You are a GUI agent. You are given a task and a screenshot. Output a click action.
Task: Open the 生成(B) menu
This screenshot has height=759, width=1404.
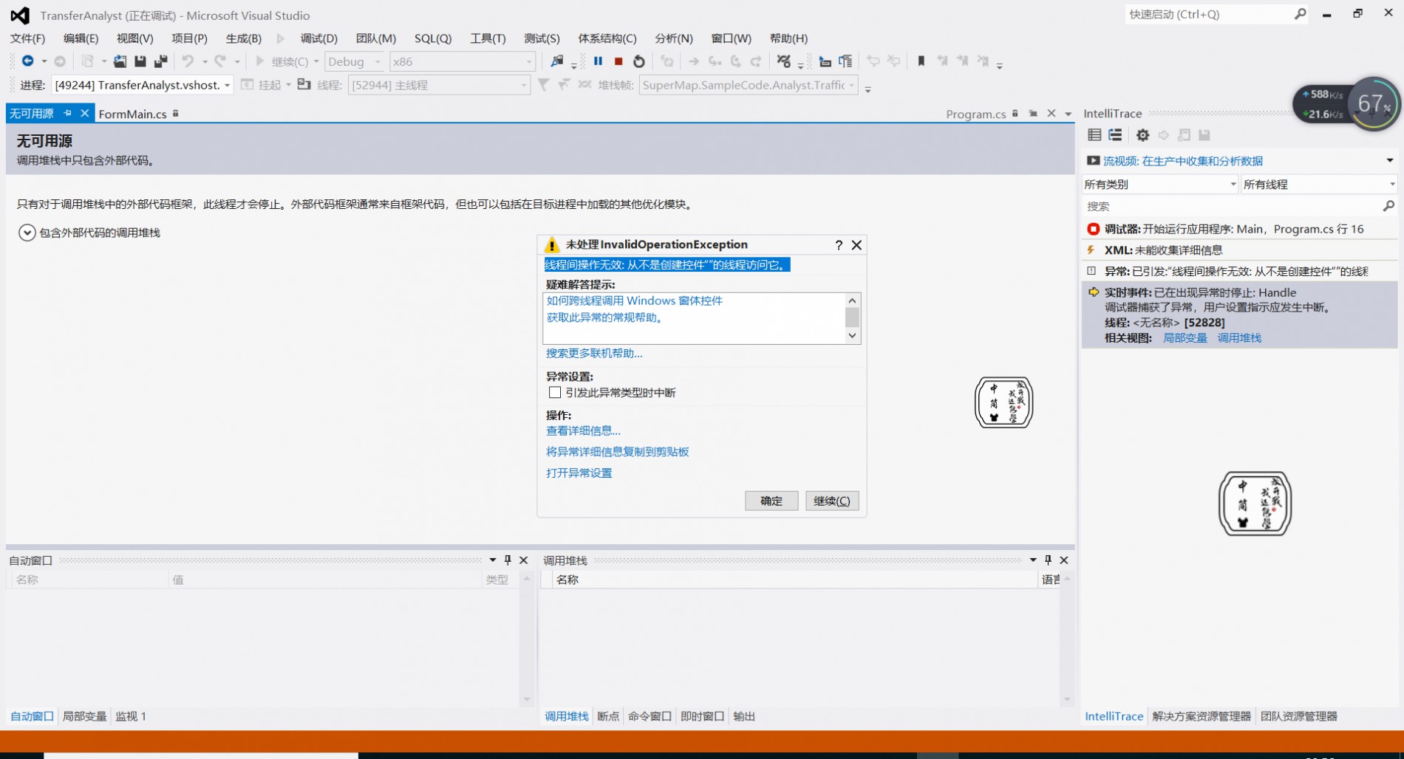pos(243,38)
